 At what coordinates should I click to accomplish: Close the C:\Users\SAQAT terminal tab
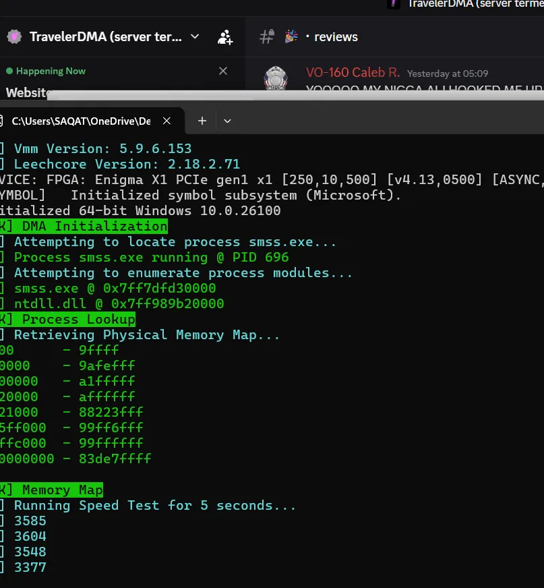point(167,121)
